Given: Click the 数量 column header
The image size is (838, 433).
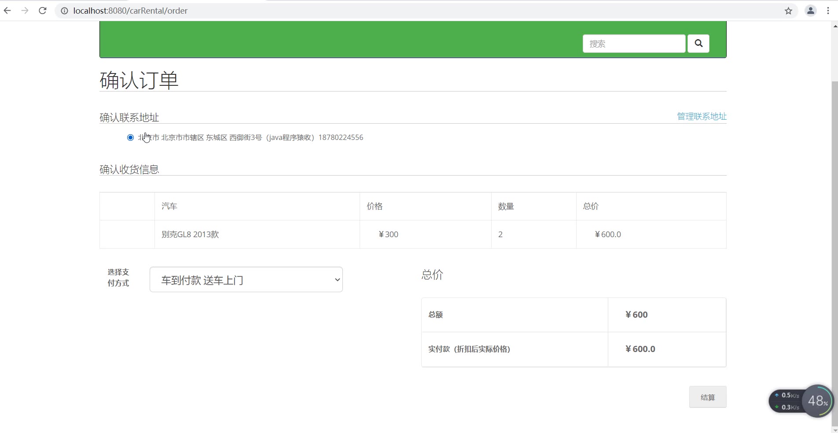Looking at the screenshot, I should click(506, 206).
